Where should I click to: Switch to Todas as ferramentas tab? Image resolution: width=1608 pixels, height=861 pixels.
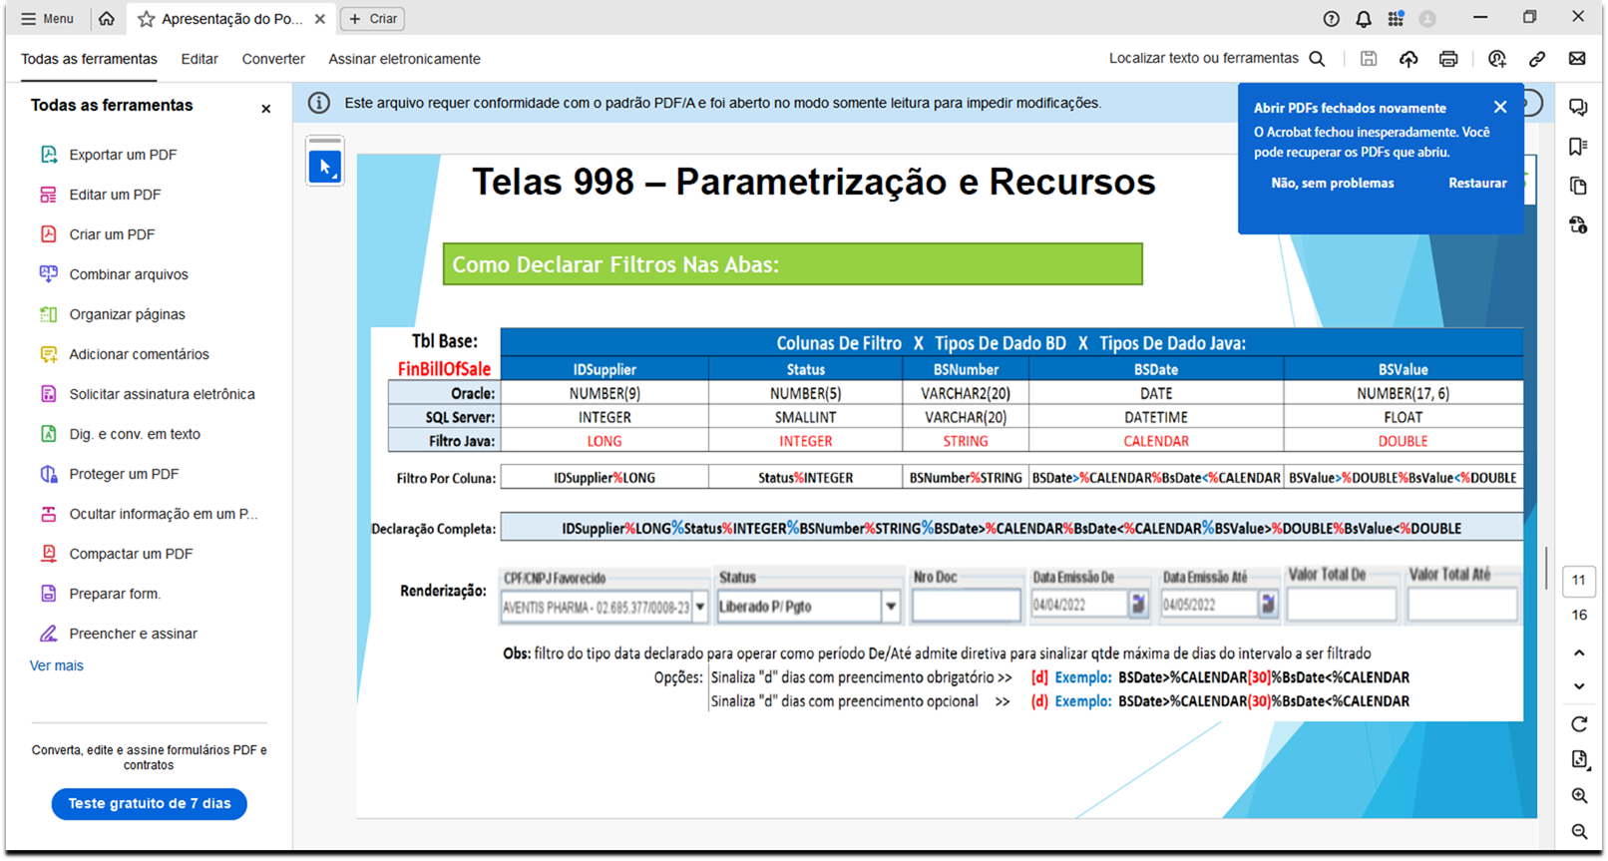coord(89,59)
